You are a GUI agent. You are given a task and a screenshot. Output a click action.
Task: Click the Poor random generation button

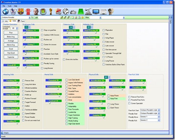pyautogui.click(x=11, y=33)
